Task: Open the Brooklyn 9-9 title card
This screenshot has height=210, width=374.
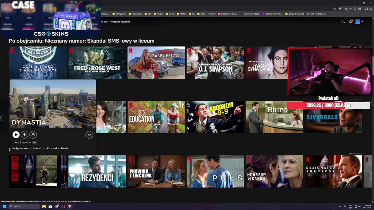Action: pos(215,117)
